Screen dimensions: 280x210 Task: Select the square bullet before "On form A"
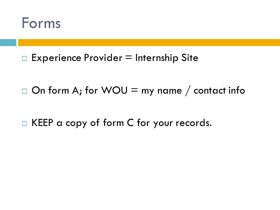click(x=24, y=91)
